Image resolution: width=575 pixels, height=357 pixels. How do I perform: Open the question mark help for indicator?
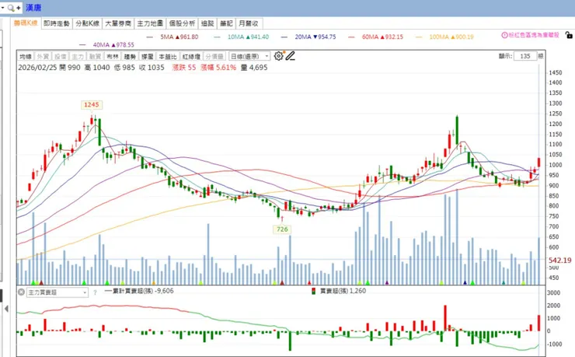click(95, 292)
